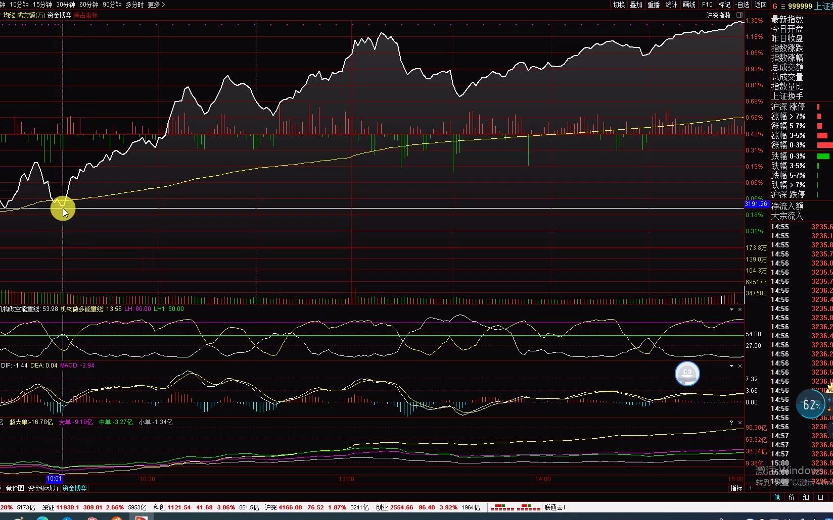The height and width of the screenshot is (520, 833).
Task: Click the 中单 legend value
Action: click(116, 422)
